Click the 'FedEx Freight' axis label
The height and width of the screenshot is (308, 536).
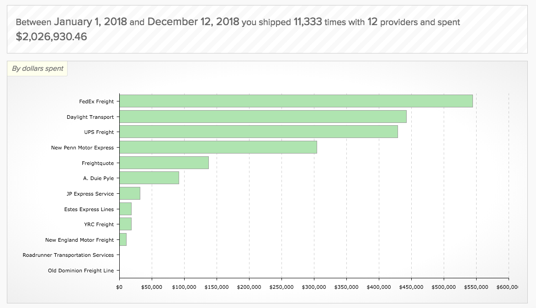[x=96, y=101]
